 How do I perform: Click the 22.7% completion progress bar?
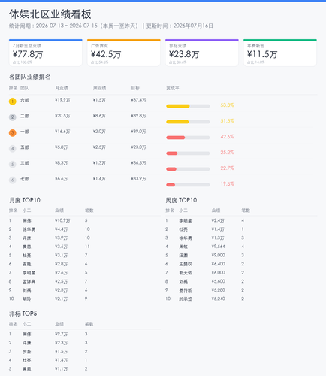pyautogui.click(x=188, y=169)
